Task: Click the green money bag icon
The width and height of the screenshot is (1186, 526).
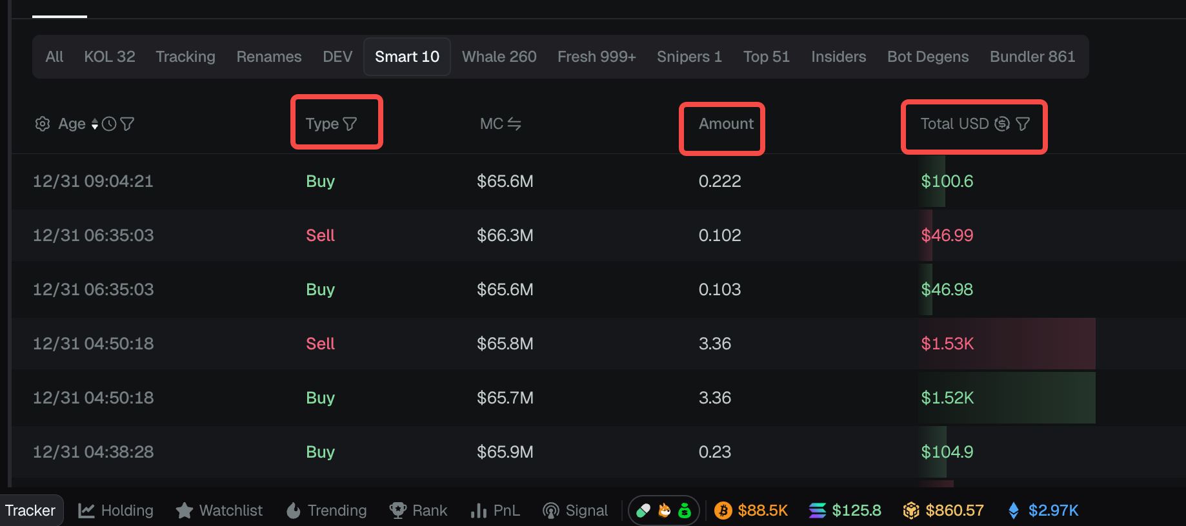Action: coord(685,511)
